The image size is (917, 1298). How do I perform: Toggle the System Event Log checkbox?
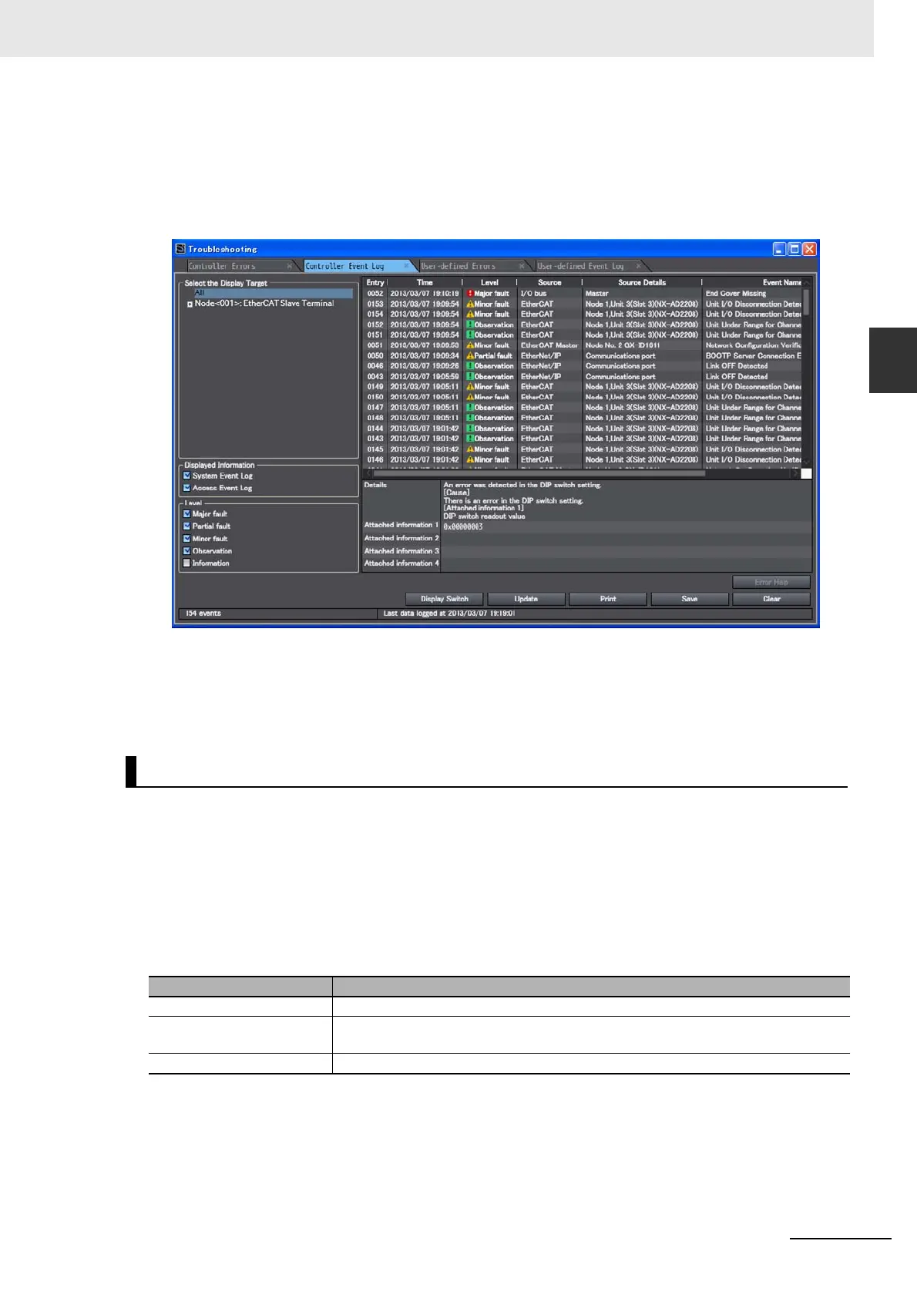[186, 476]
